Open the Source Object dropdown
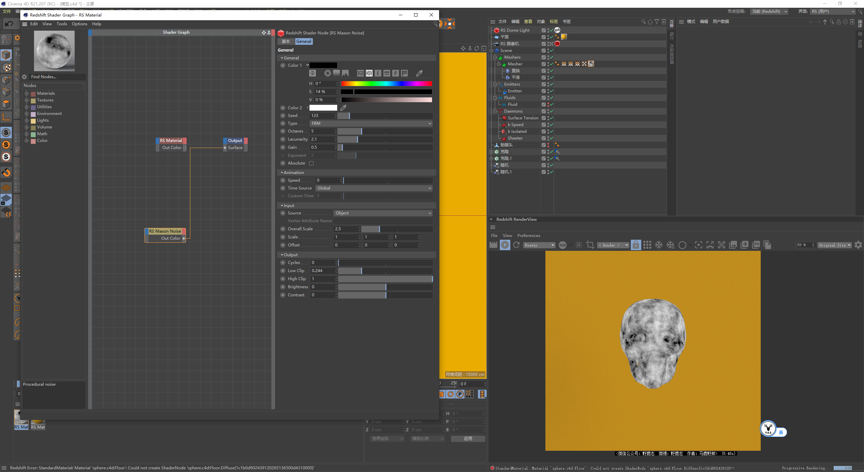Screen dimensions: 864x472 pos(383,213)
